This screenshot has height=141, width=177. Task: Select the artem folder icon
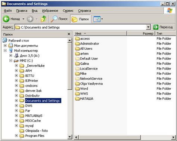[77, 53]
